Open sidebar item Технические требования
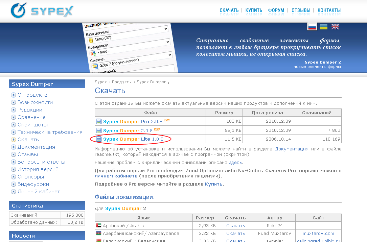 click(50, 132)
